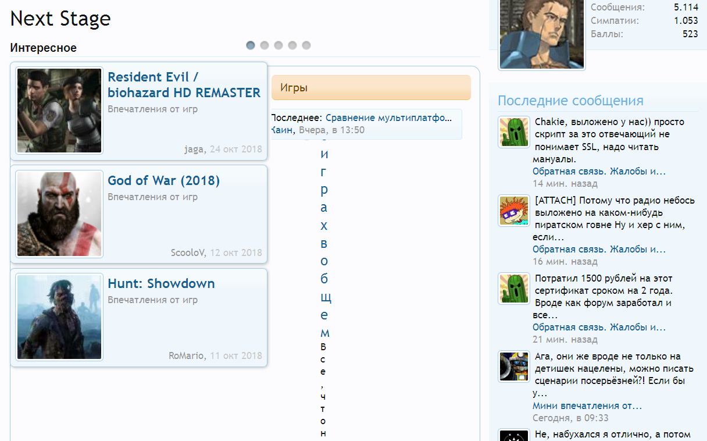707x441 pixels.
Task: Open the 'Hunt: Showdown' thread title
Action: 161,283
